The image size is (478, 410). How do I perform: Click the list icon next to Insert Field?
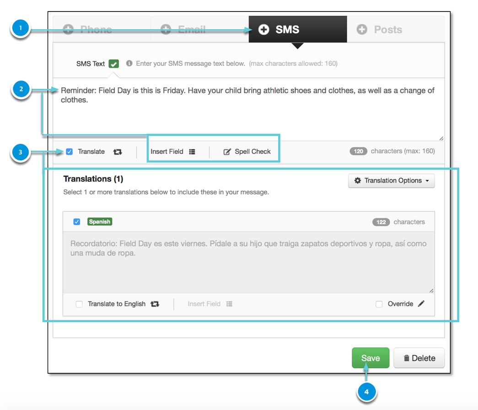click(192, 152)
